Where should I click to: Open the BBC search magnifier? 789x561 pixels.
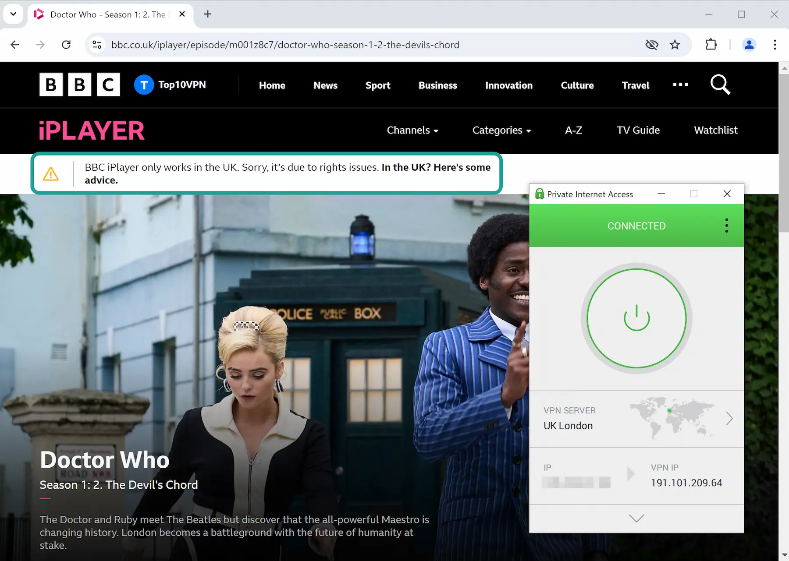point(720,85)
